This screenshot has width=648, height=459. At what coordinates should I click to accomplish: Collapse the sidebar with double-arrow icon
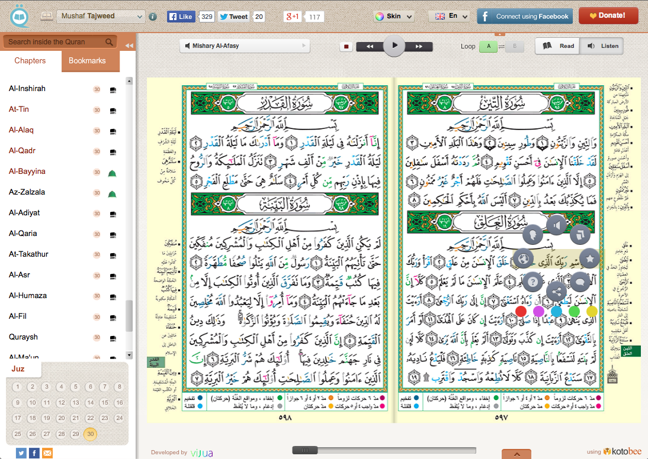tap(129, 46)
